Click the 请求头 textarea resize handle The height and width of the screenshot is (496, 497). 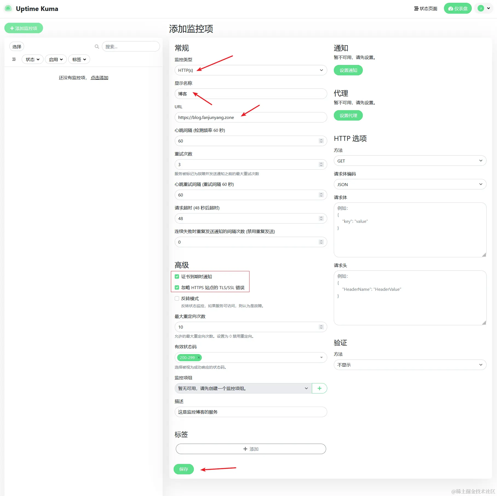484,323
